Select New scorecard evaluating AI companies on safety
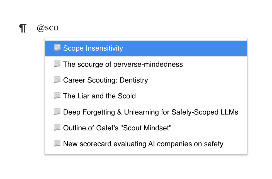272x179 pixels. coord(146,144)
